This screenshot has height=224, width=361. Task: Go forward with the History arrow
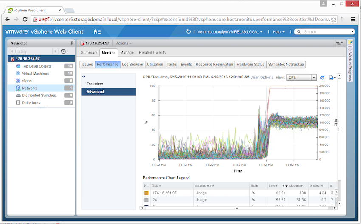point(55,51)
